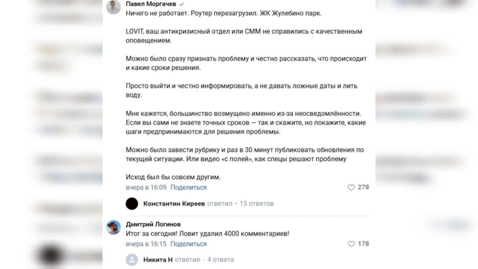
Task: Open the вчера в 16:15 timestamp
Action: click(146, 244)
